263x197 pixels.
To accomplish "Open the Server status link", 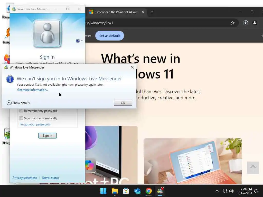I will (x=51, y=178).
